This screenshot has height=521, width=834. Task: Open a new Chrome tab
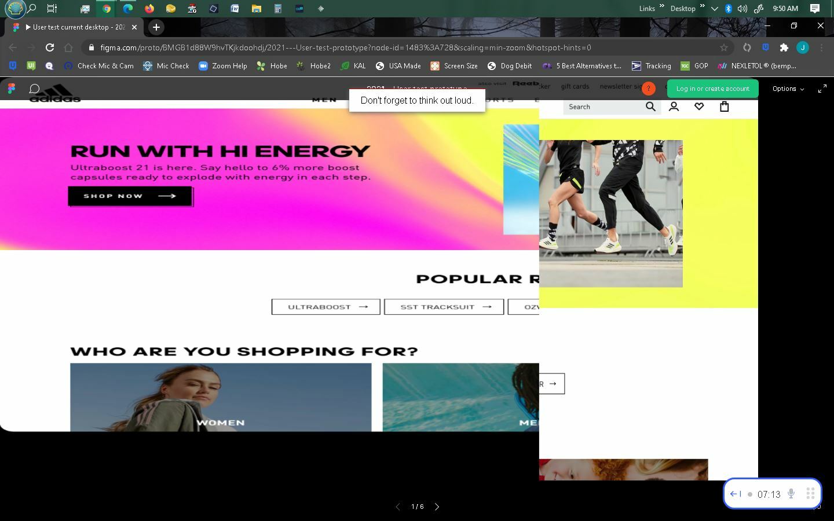156,27
